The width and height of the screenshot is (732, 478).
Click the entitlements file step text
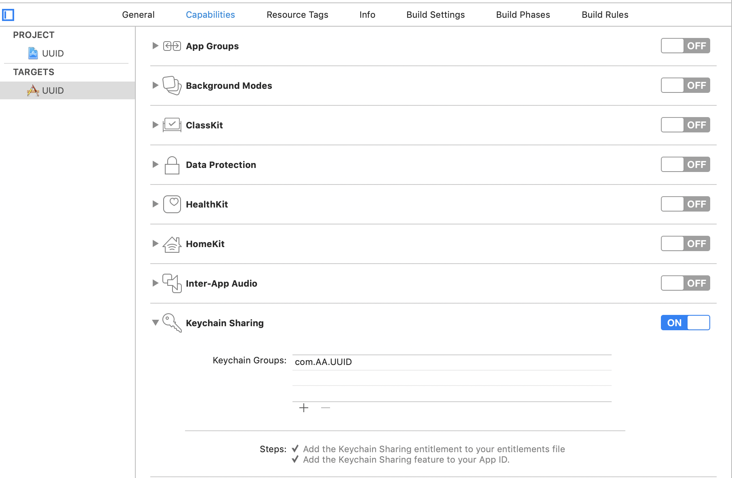point(434,449)
